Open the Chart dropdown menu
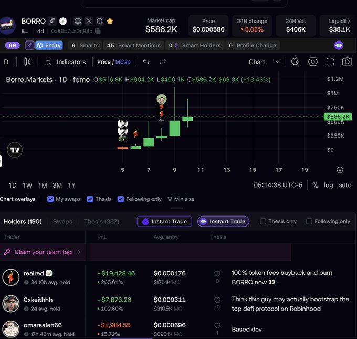 [x=264, y=62]
